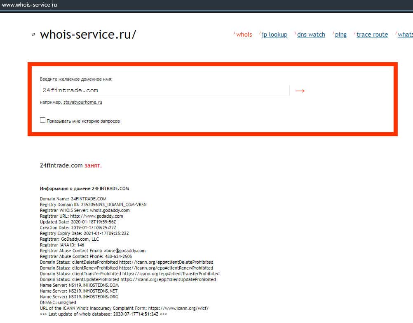413x323 pixels.
Task: Switch to the dns watch tool
Action: [x=311, y=35]
